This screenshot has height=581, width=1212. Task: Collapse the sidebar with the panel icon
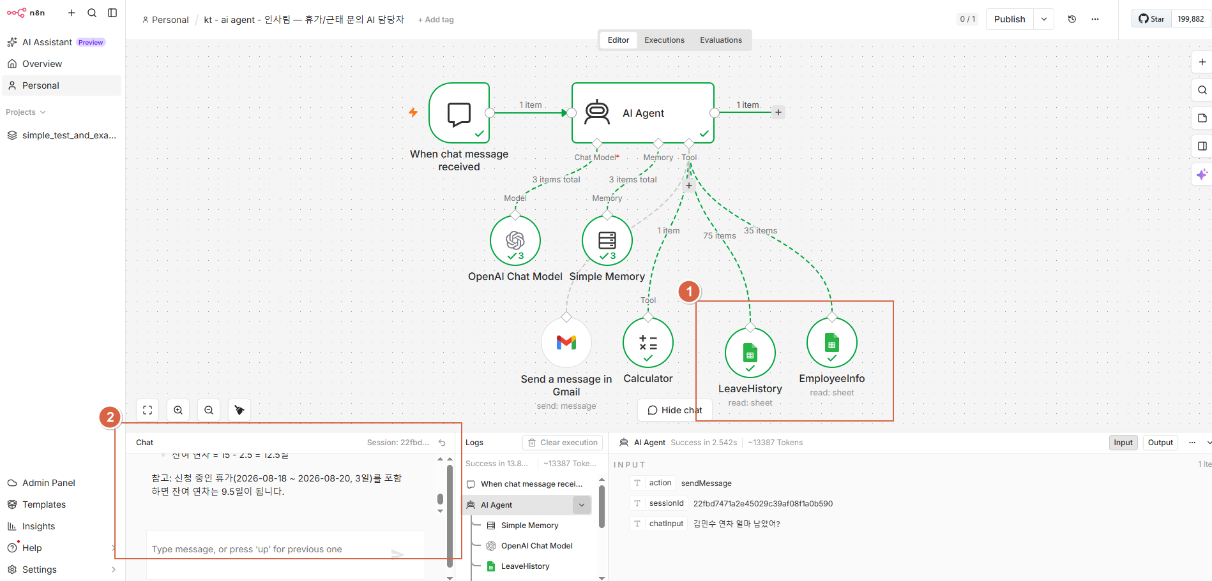[112, 13]
